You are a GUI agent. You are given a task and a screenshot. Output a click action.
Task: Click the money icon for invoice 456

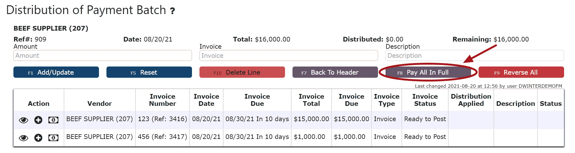click(53, 138)
